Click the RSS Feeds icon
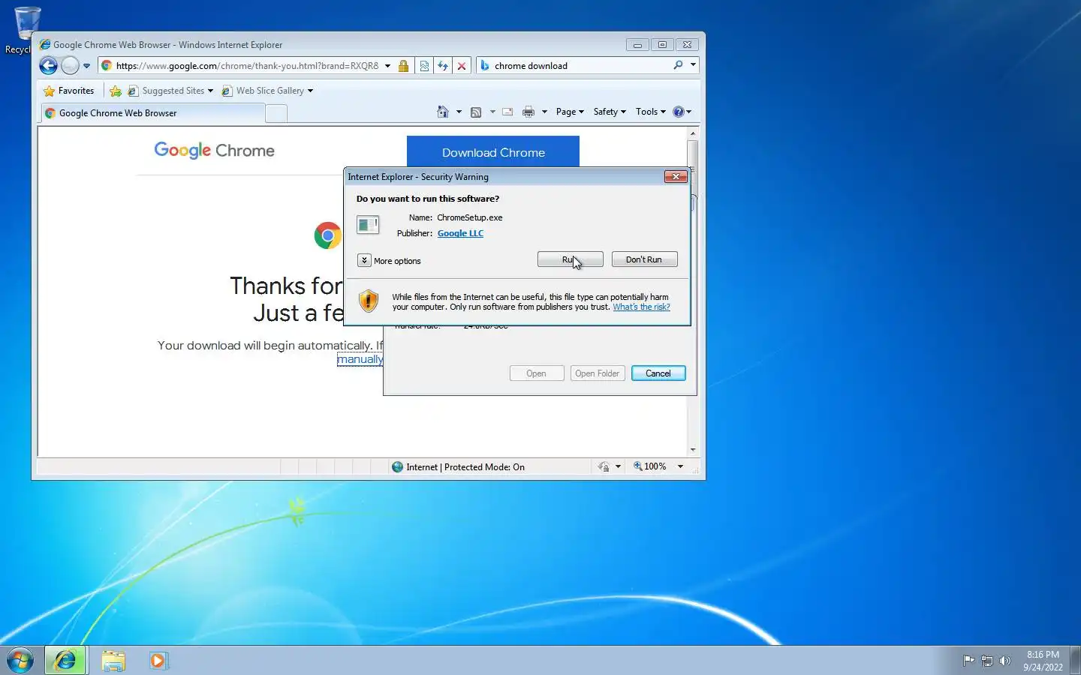This screenshot has width=1081, height=675. 476,112
